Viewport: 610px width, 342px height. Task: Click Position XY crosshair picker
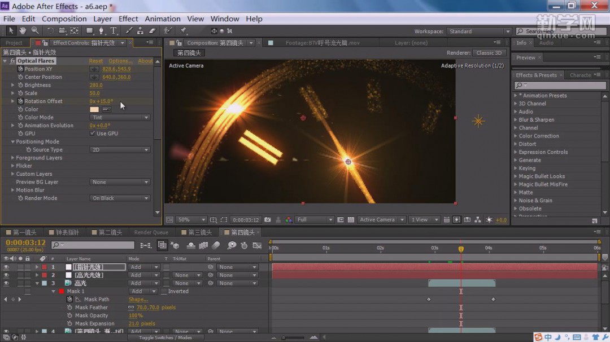pyautogui.click(x=94, y=69)
